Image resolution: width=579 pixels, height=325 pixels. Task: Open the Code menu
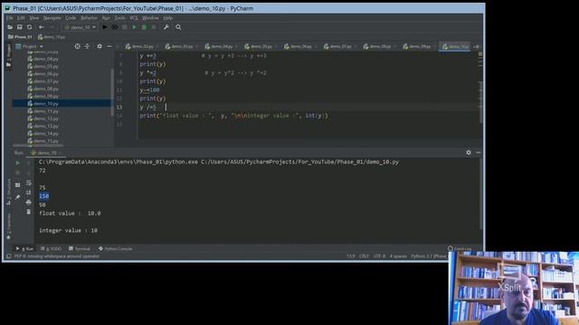point(71,18)
